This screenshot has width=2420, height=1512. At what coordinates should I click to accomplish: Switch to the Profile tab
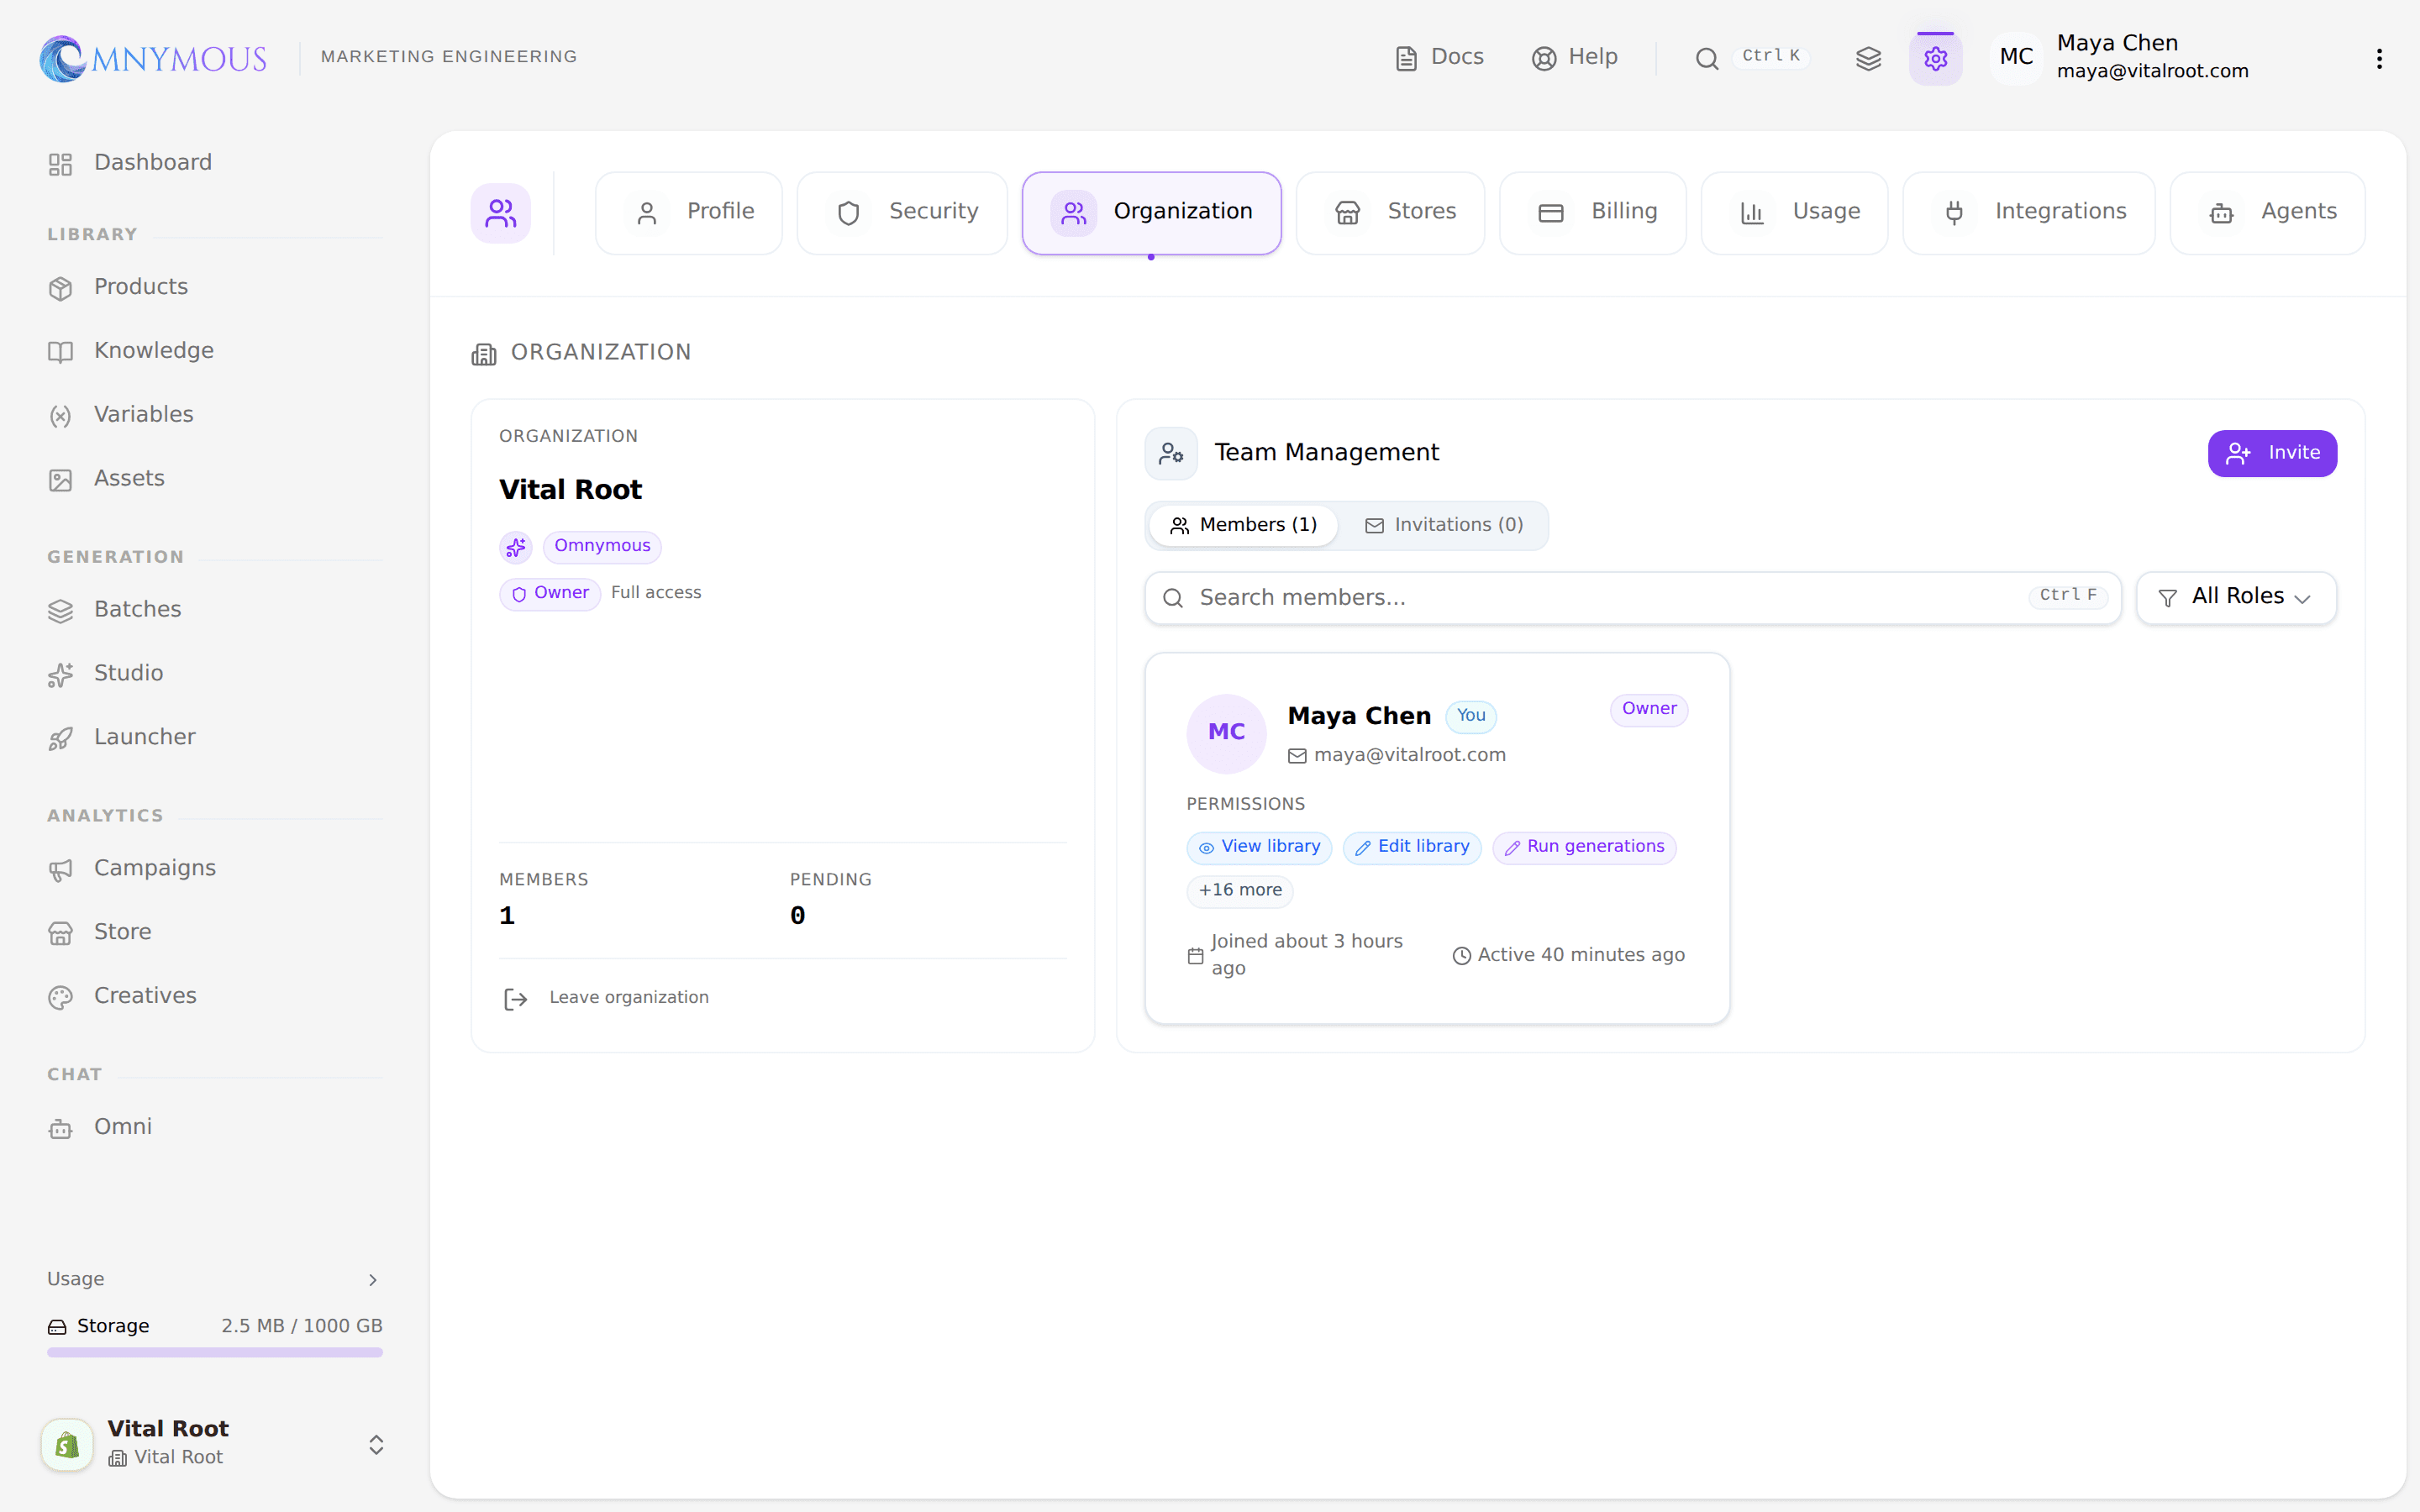689,213
